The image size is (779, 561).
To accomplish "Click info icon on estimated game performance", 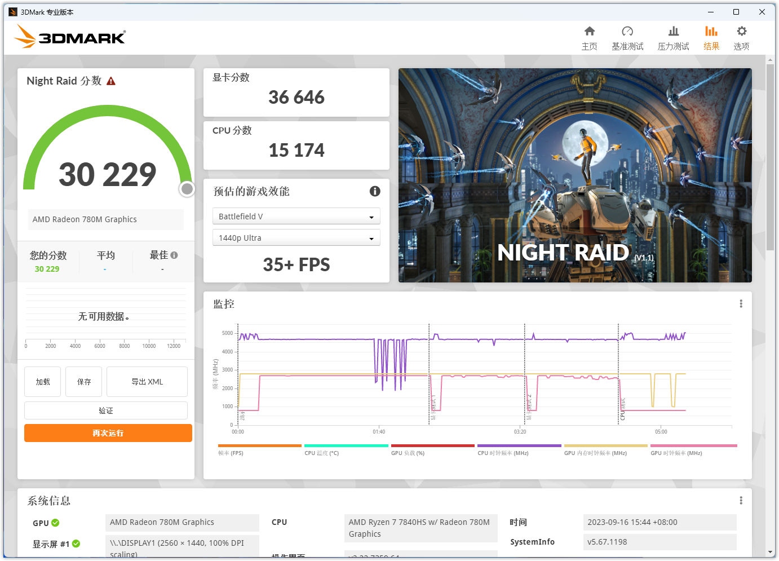I will (x=375, y=191).
